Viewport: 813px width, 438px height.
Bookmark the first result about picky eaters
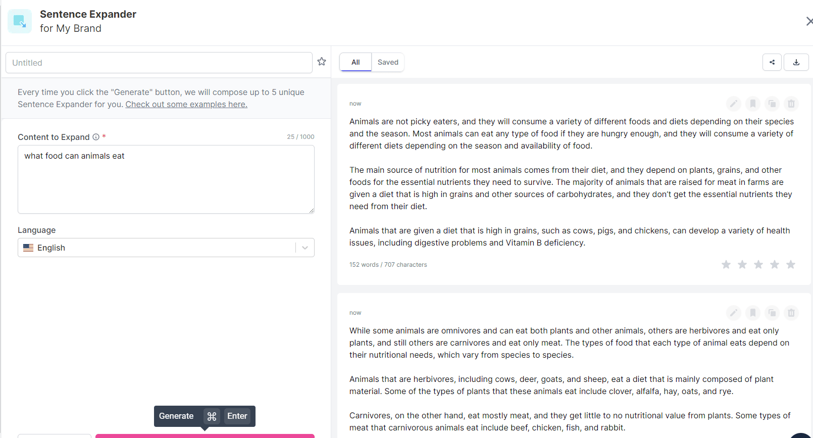(x=753, y=104)
